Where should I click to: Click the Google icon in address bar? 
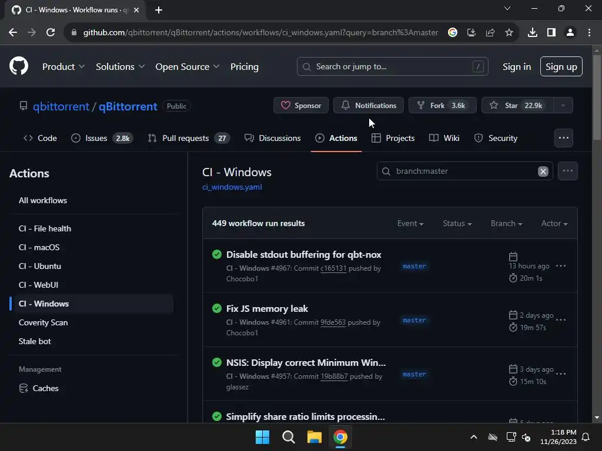453,33
